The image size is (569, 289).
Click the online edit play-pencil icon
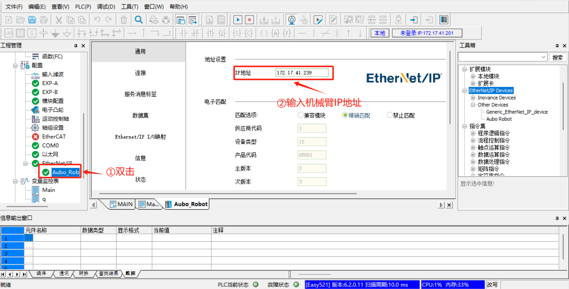pyautogui.click(x=318, y=20)
